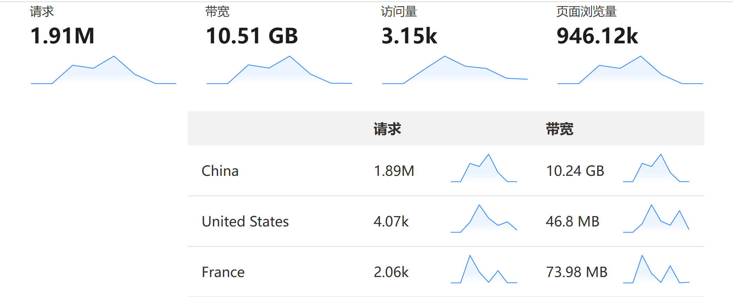733x297 pixels.
Task: Open the 带宽 column header sort
Action: (x=560, y=128)
